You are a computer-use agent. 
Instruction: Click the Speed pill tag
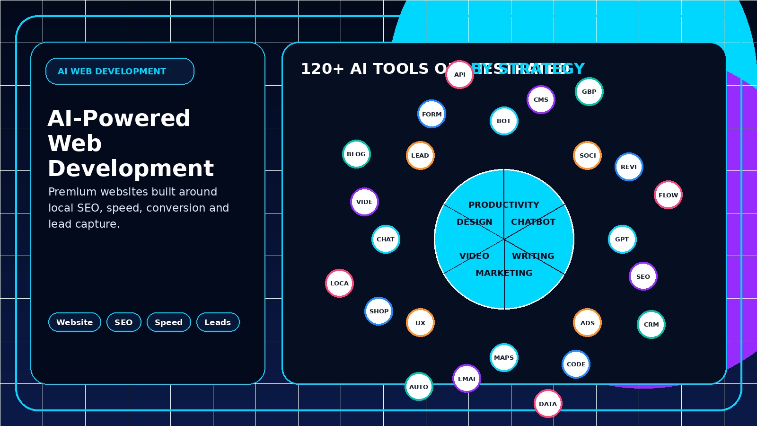(169, 322)
